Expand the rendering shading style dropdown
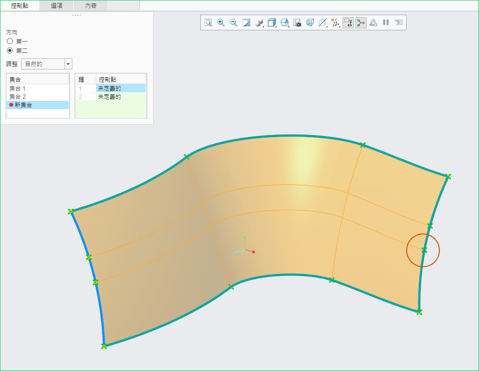The height and width of the screenshot is (371, 479). [260, 23]
